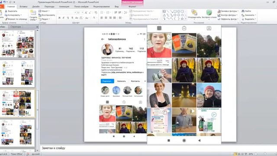The image size is (277, 156).
Task: Click the Shrink Font icon
Action: (90, 13)
